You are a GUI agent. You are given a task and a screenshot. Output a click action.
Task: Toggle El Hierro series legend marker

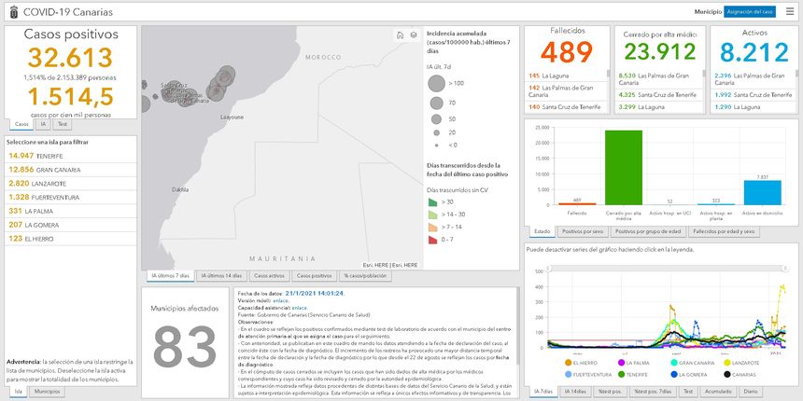(569, 362)
